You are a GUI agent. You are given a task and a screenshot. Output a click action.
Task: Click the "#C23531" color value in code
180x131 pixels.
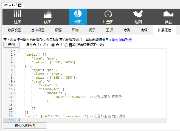click(x=50, y=116)
